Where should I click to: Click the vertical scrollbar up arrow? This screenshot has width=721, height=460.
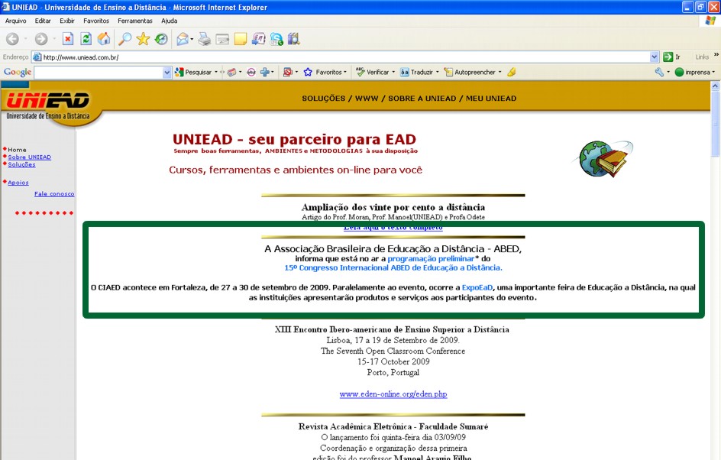[715, 86]
